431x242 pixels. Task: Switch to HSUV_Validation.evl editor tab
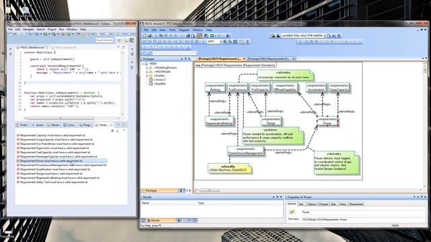coord(32,48)
